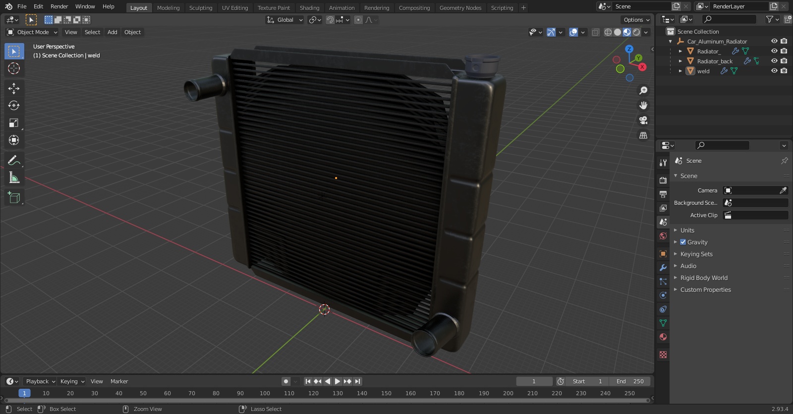Image resolution: width=793 pixels, height=414 pixels.
Task: Activate the Rotate tool
Action: (x=14, y=105)
